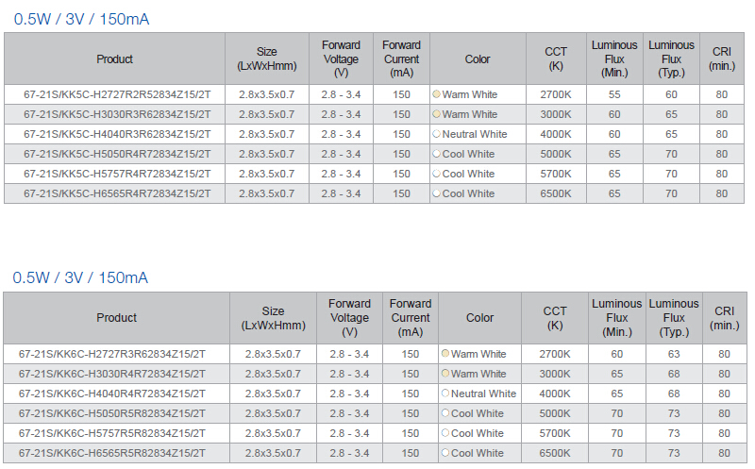Click 6500K CCT in KK6C-H6565 row

click(555, 453)
